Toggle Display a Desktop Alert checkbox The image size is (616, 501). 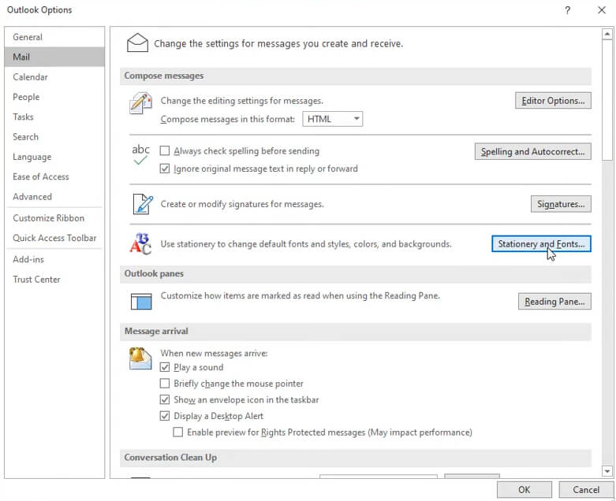165,416
